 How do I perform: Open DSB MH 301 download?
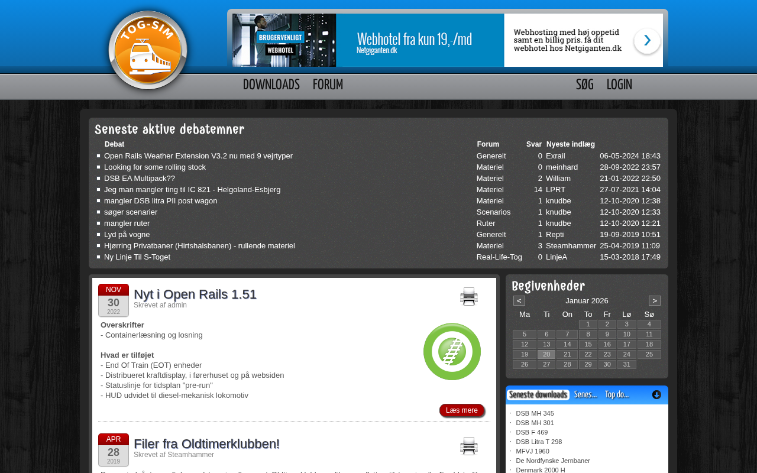pos(535,423)
